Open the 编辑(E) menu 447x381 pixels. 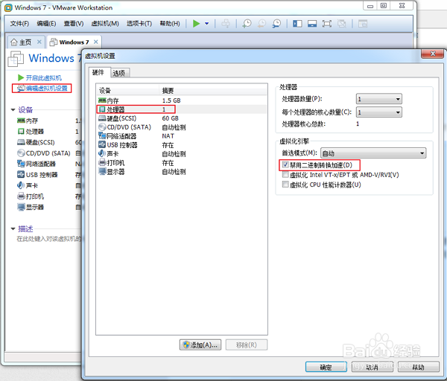coord(46,24)
